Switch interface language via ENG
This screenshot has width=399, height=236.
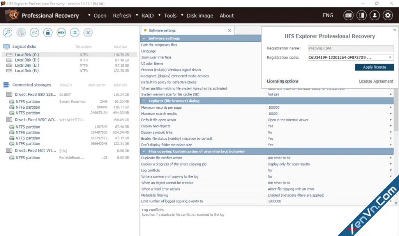click(328, 16)
